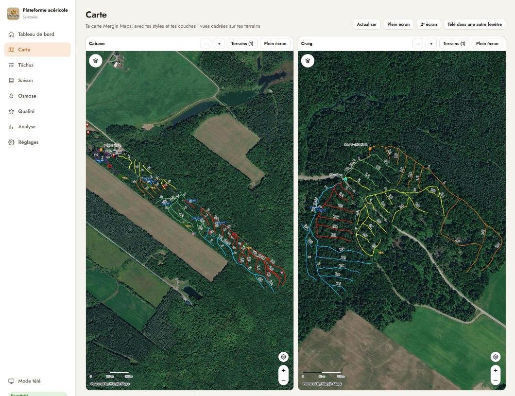Click locate-me target icon on Cabane map
Image resolution: width=515 pixels, height=396 pixels.
(283, 357)
